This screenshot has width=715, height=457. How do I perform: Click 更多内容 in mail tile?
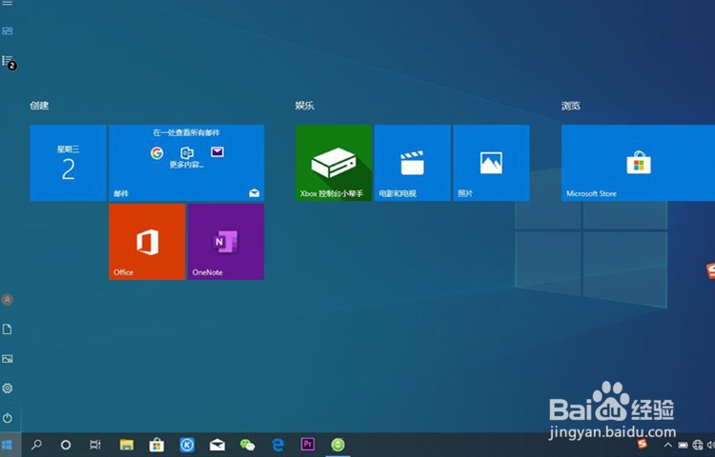(187, 165)
